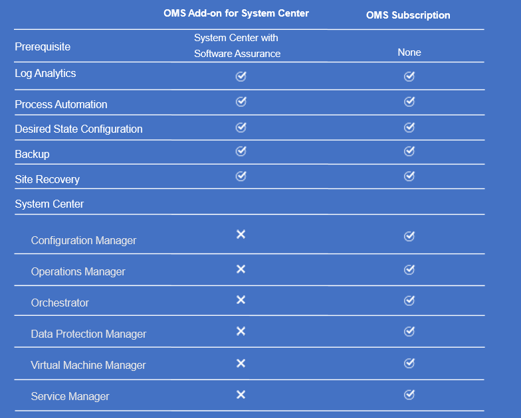
Task: Click the Orchestrator label
Action: pyautogui.click(x=60, y=303)
